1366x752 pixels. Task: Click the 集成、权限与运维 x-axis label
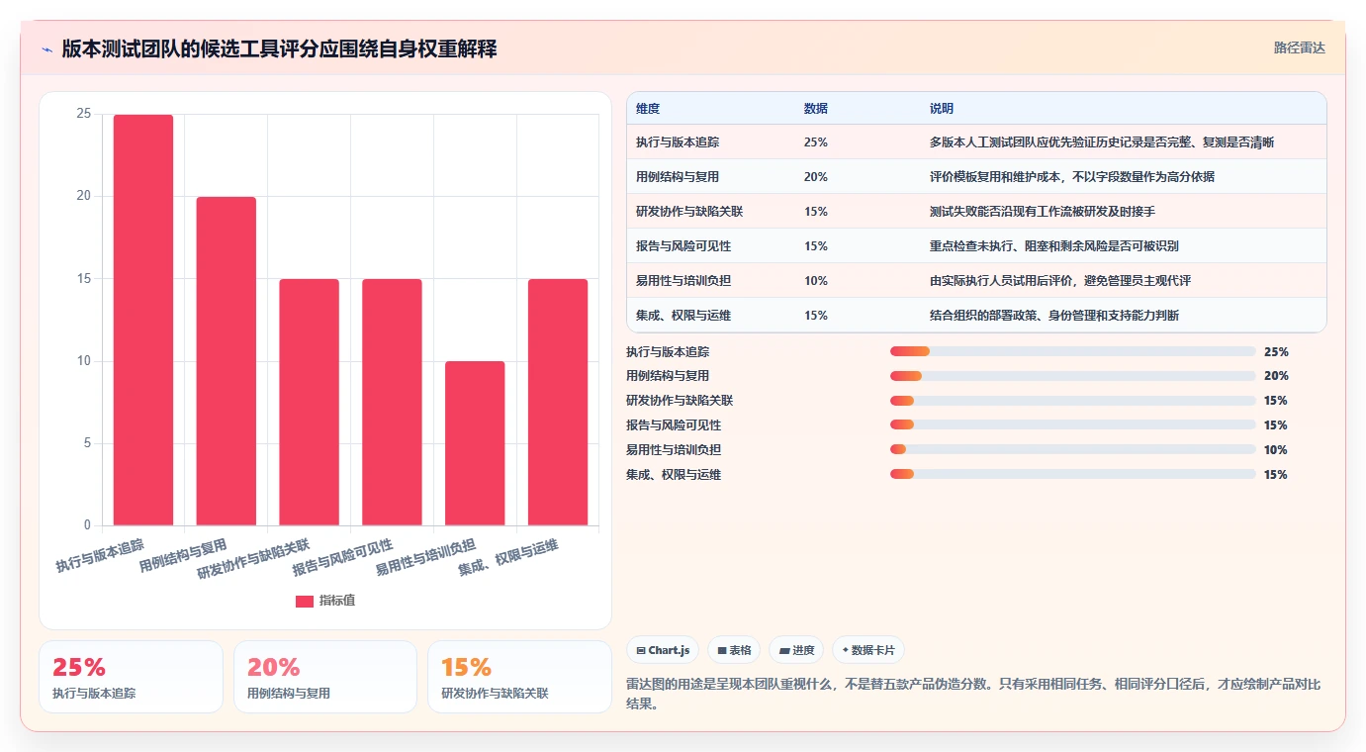tap(508, 559)
